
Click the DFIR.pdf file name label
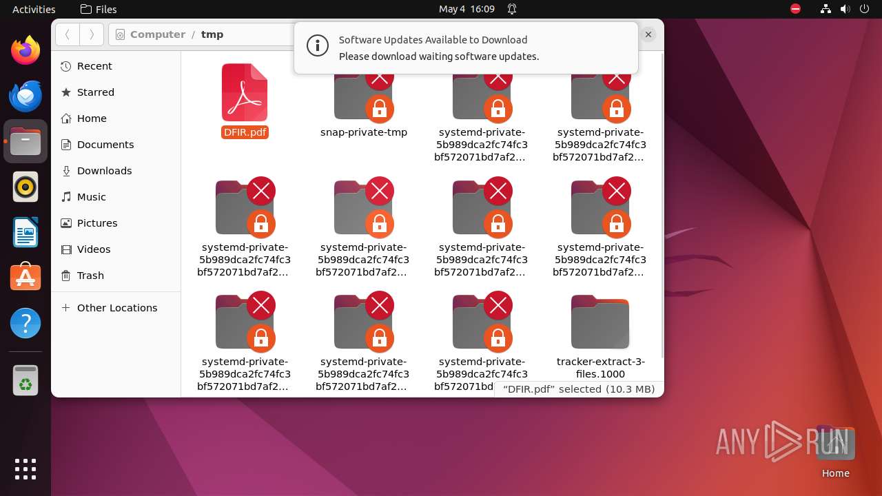pyautogui.click(x=245, y=132)
